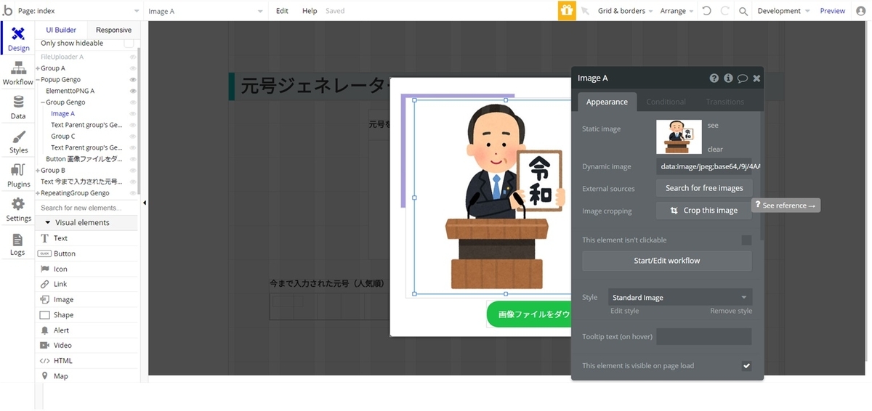Collapse Group Gengo in the element tree

43,102
